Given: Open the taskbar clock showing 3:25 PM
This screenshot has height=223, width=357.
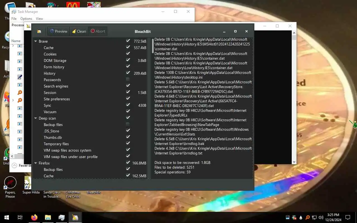Looking at the screenshot, I should [x=333, y=217].
